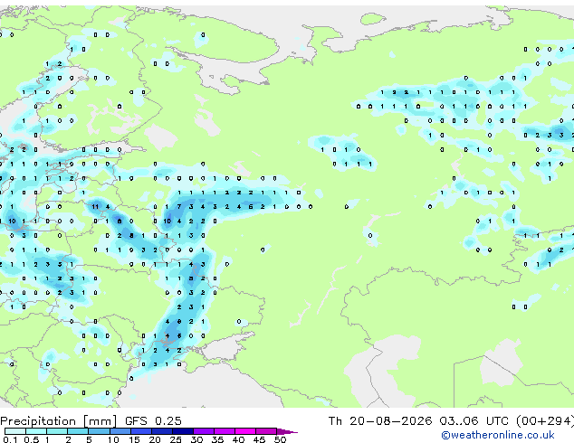Click the 45–50 mm legend color swatch
574x443 pixels.
point(266,431)
